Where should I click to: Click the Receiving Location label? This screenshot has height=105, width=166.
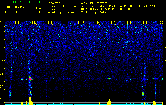click(61, 6)
